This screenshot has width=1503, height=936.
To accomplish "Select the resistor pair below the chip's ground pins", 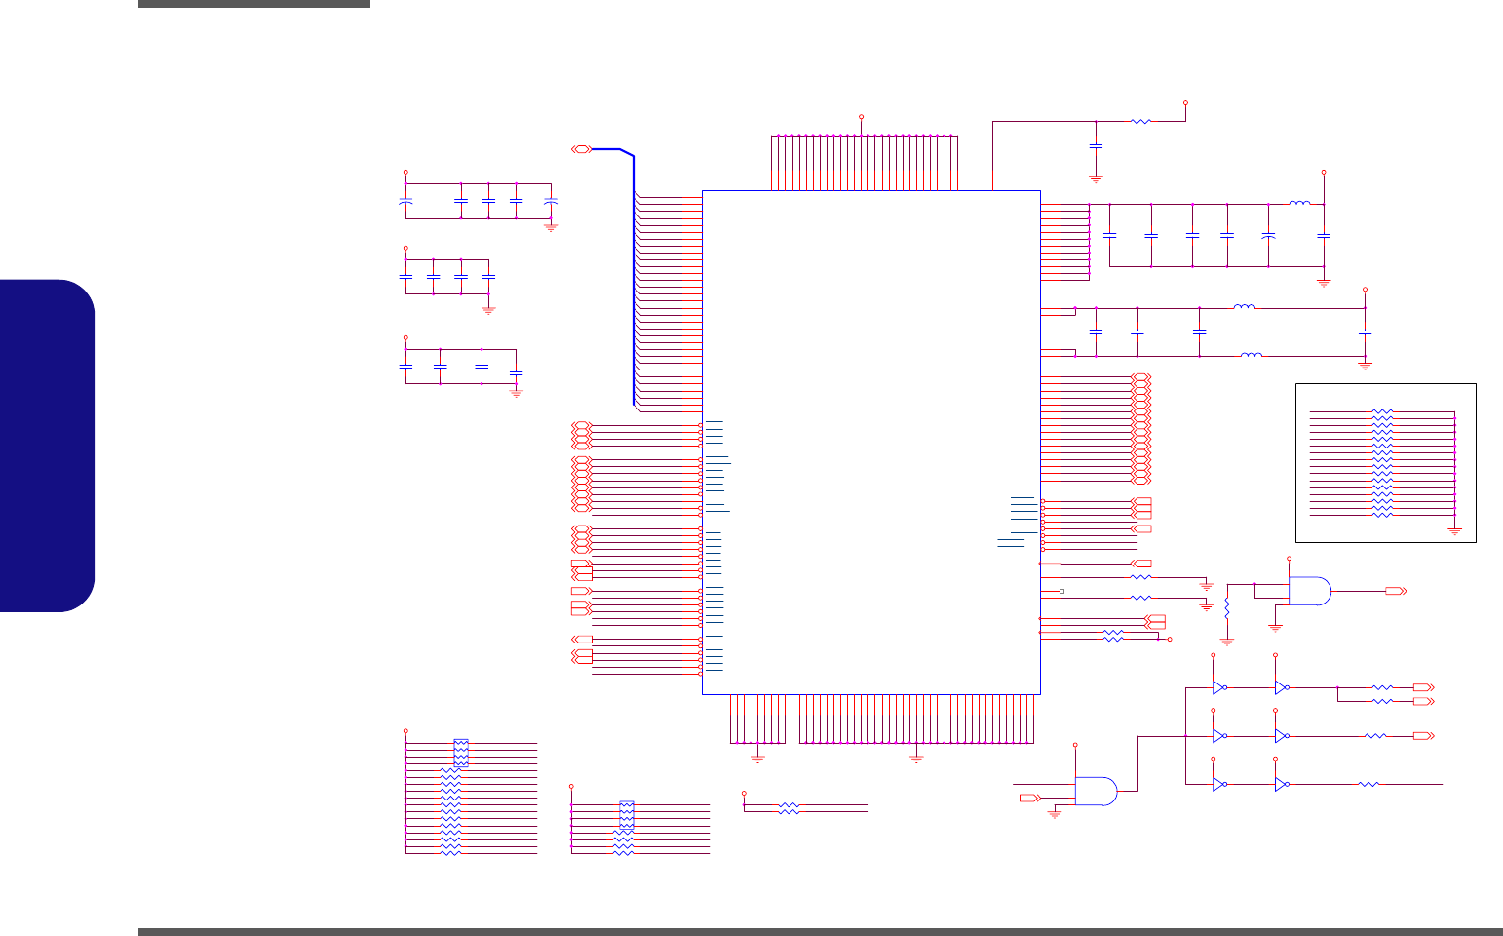I will point(790,808).
